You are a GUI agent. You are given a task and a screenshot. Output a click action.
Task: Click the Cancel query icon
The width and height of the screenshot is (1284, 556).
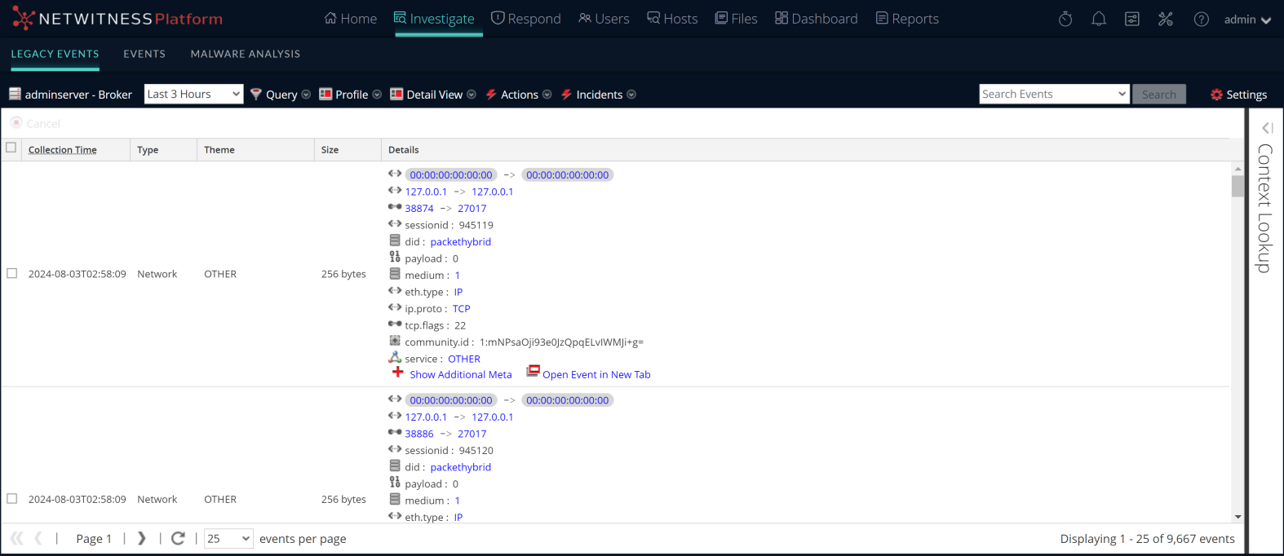pos(16,123)
